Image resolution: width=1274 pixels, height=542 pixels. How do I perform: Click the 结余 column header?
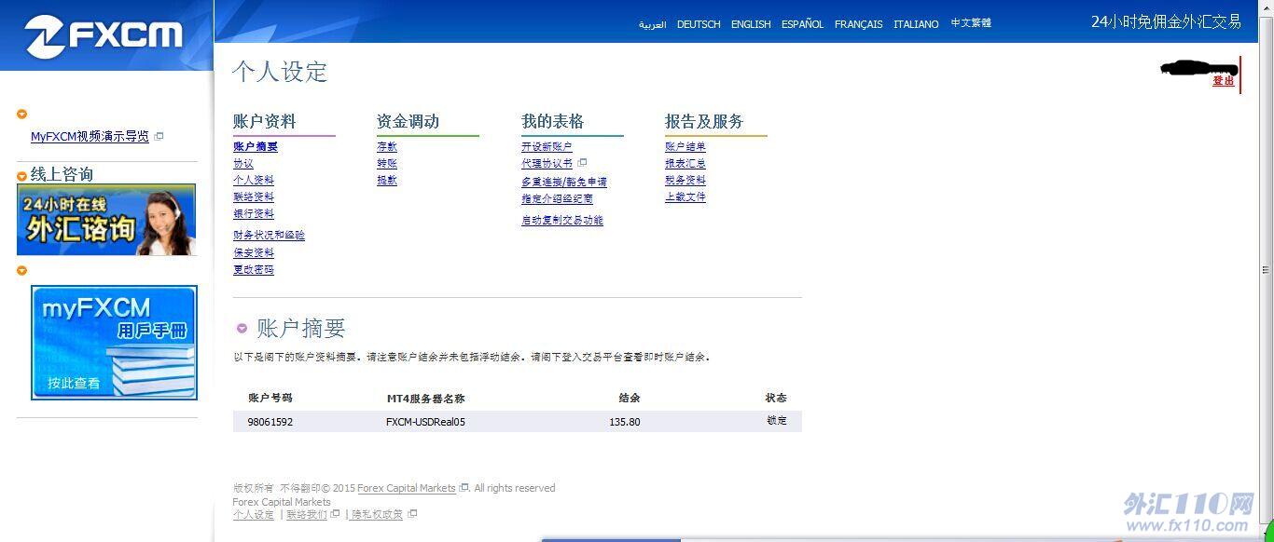630,399
